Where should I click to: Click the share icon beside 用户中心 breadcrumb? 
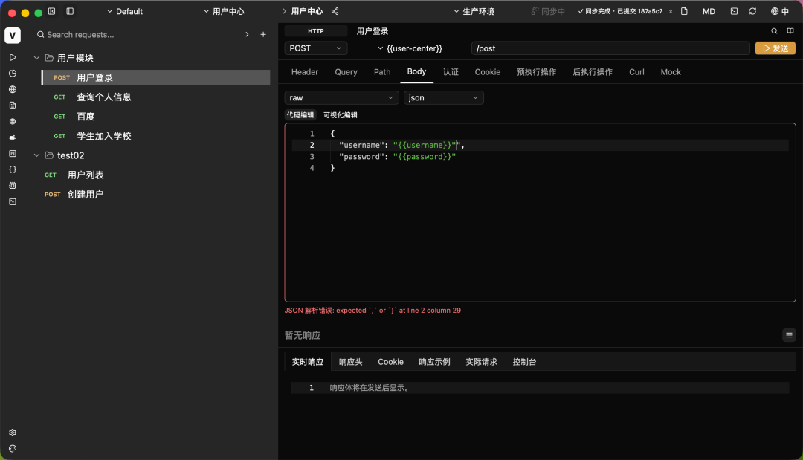tap(335, 11)
